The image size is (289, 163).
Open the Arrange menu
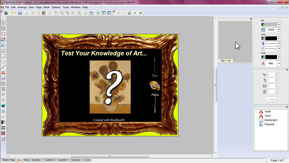pyautogui.click(x=22, y=7)
